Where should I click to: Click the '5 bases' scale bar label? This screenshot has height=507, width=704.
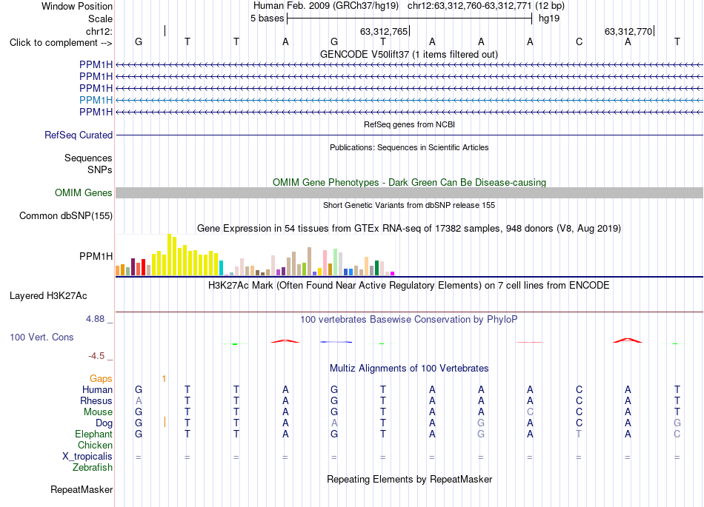click(x=267, y=19)
